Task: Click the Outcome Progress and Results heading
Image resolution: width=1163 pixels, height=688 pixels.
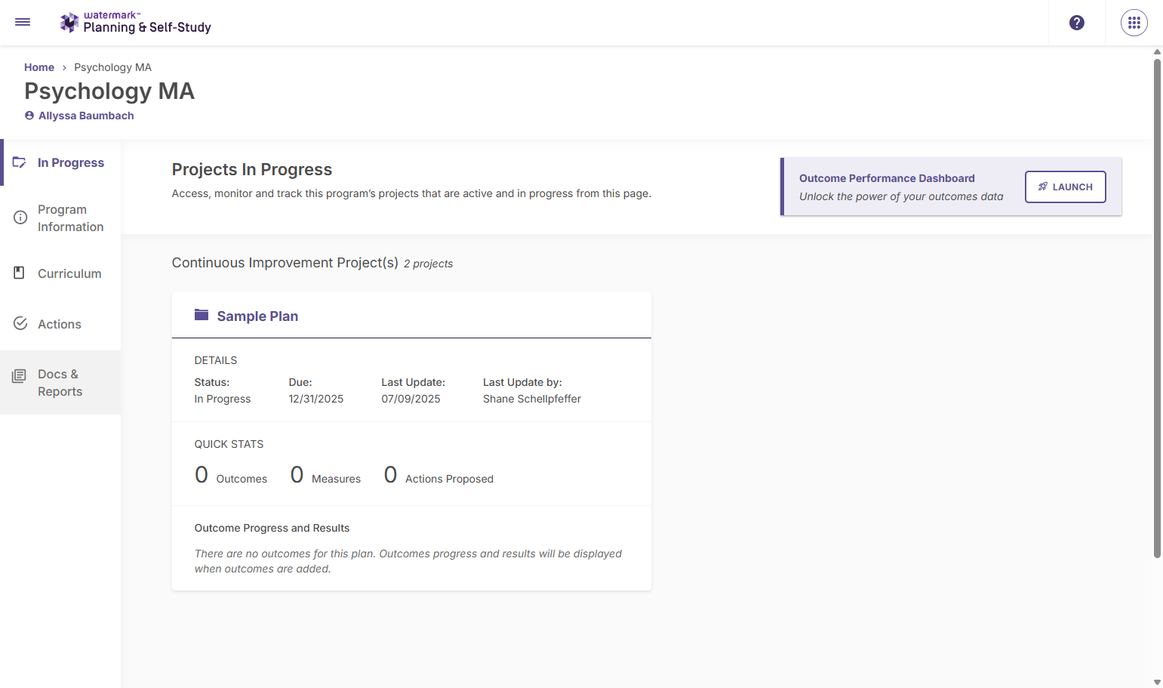Action: pyautogui.click(x=272, y=528)
